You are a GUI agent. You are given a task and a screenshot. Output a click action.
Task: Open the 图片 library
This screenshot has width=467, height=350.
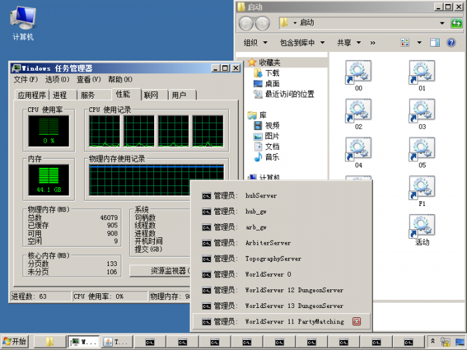point(266,136)
